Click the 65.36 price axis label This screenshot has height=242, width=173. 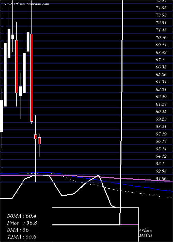(x=161, y=75)
